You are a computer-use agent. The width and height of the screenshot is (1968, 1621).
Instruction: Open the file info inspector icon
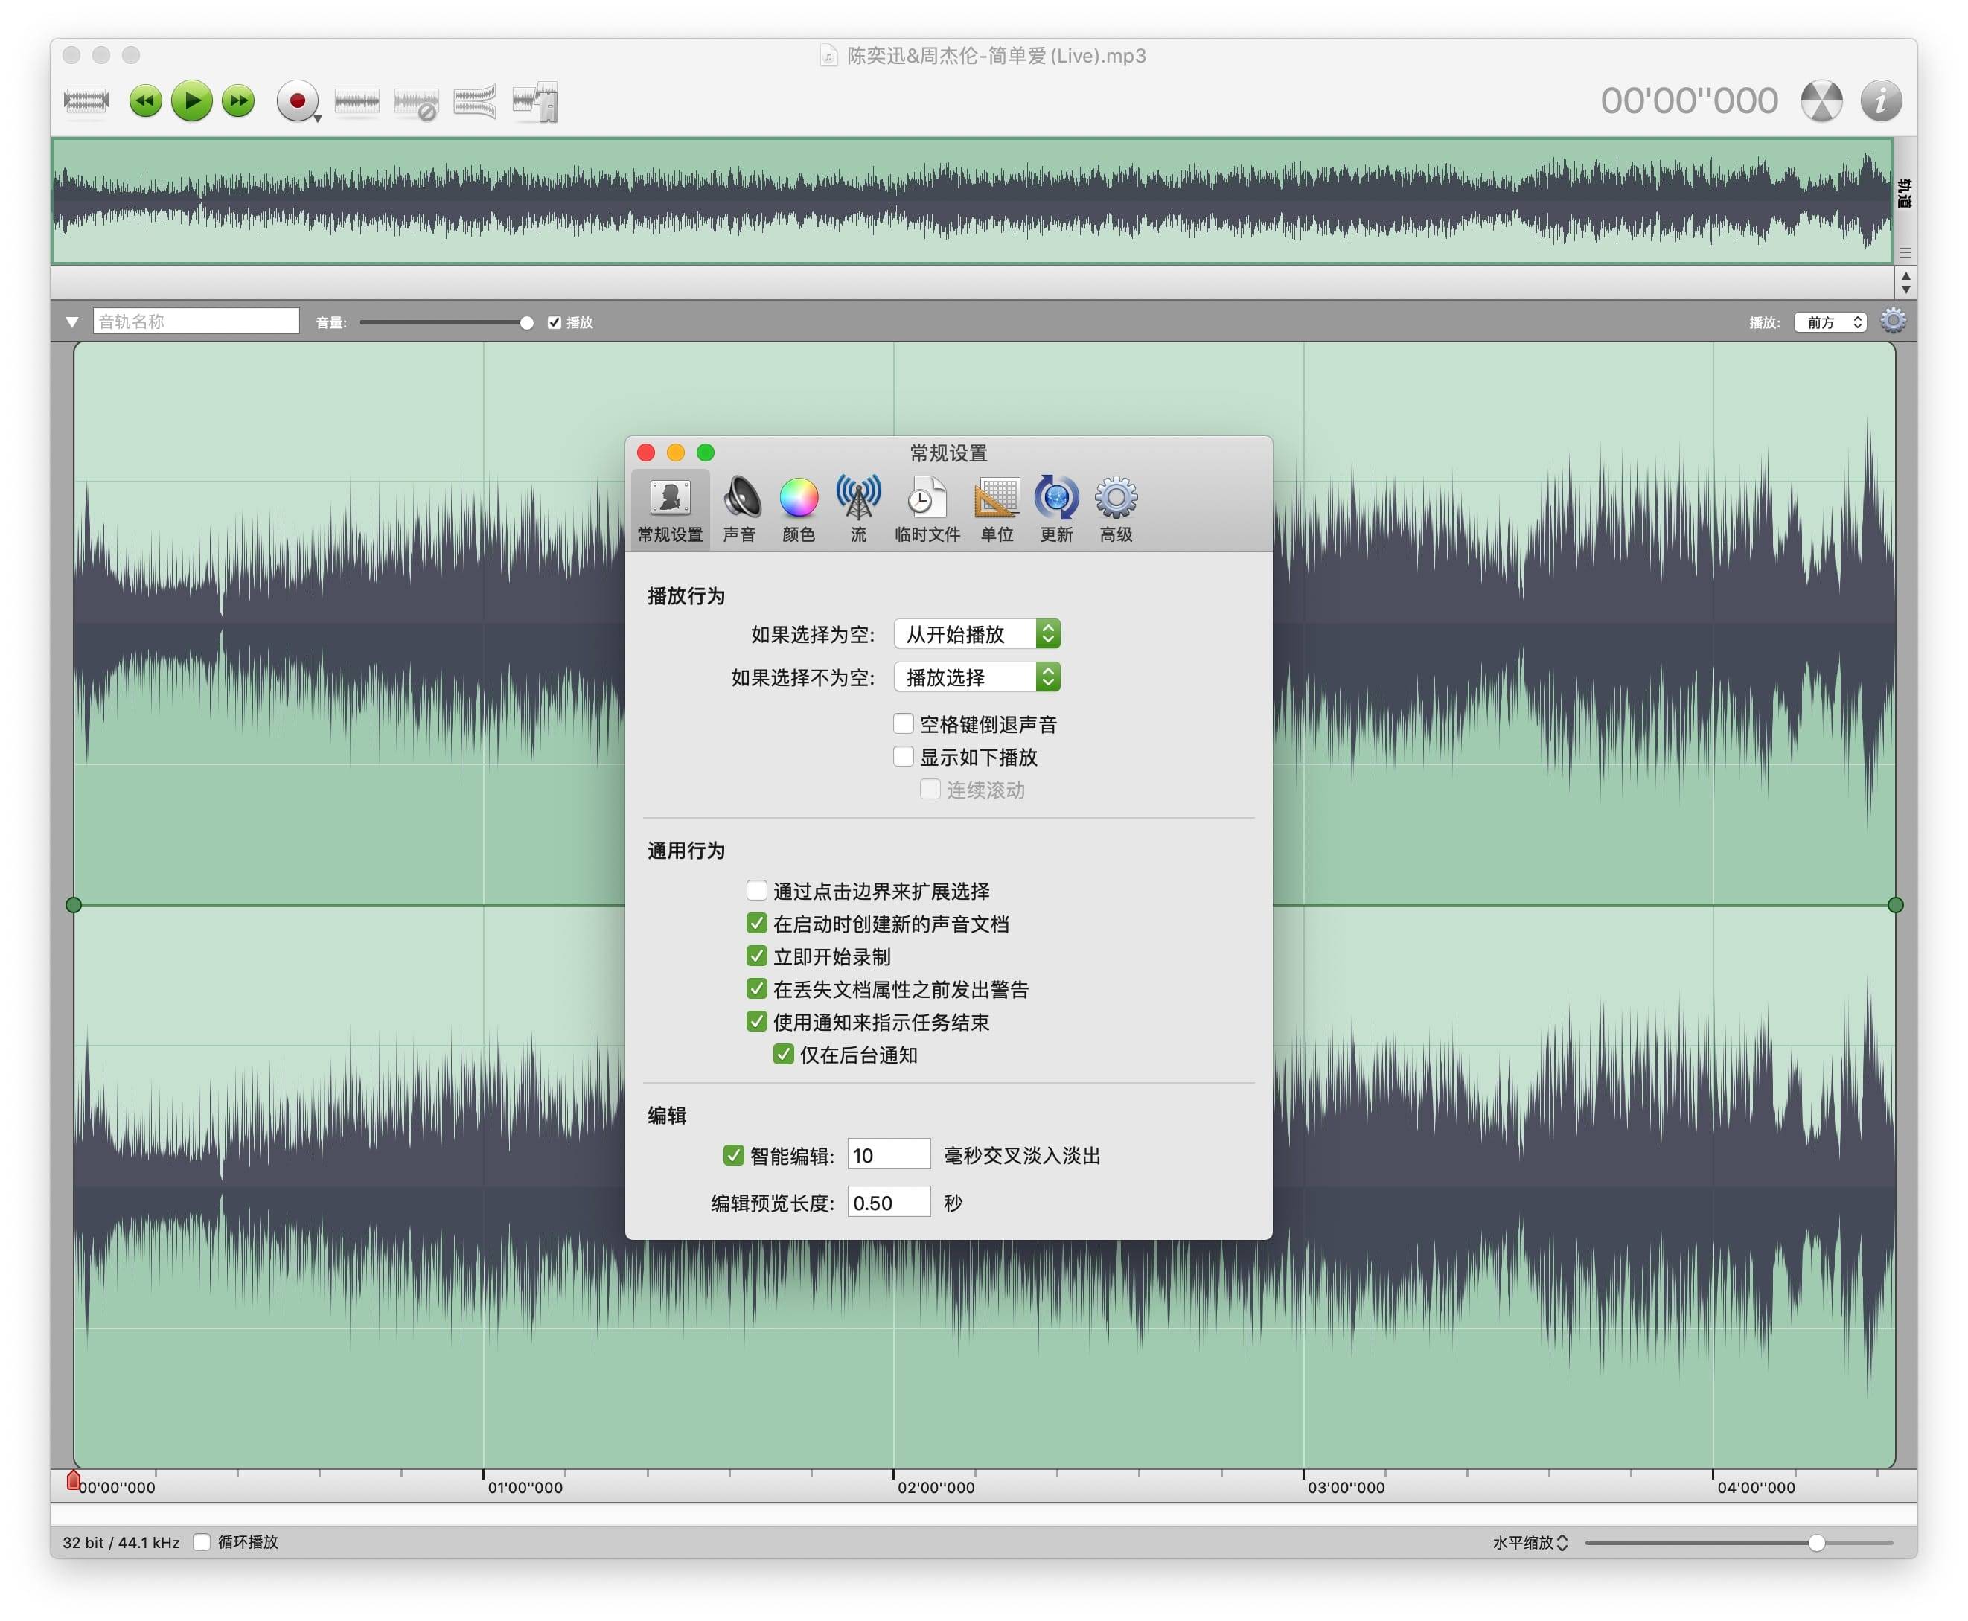coord(1880,100)
